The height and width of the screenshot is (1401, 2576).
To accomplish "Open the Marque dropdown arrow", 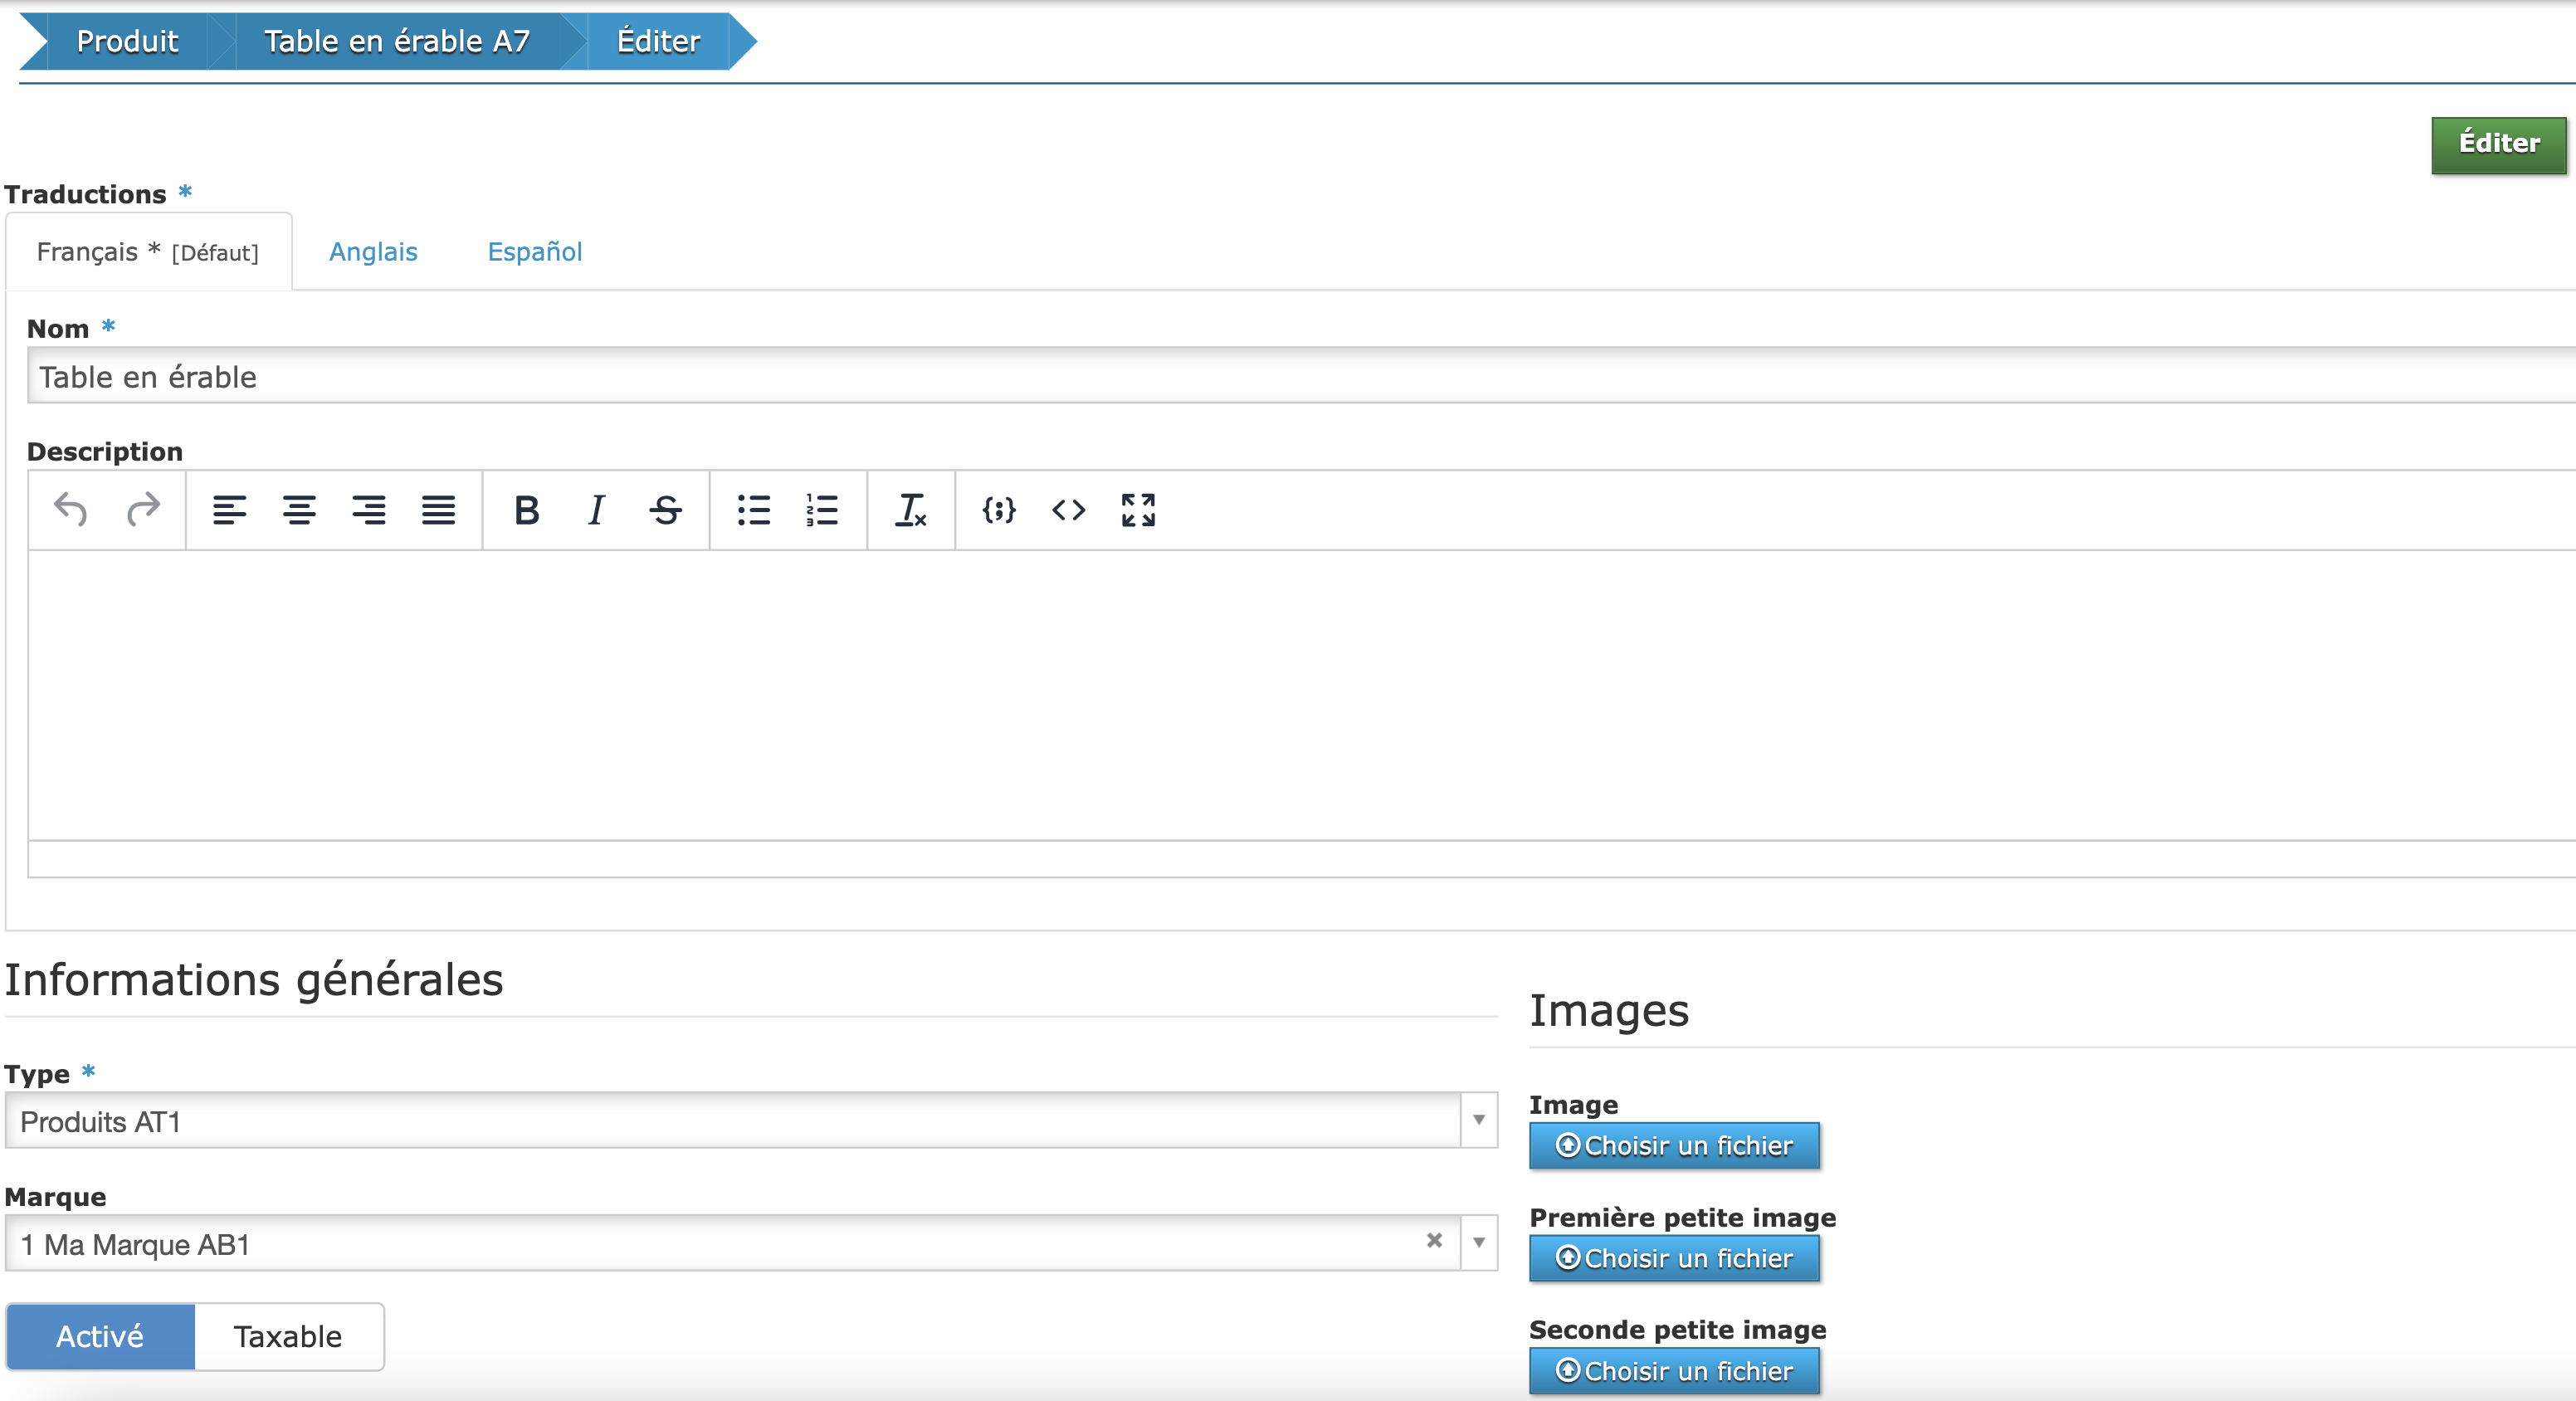I will point(1478,1243).
